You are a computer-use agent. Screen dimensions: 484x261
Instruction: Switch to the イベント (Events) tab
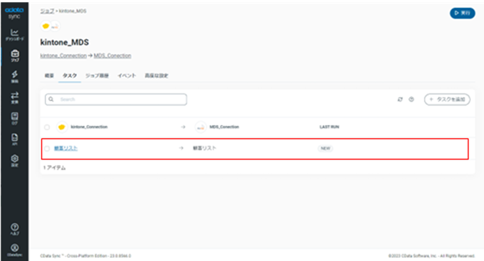tap(127, 76)
